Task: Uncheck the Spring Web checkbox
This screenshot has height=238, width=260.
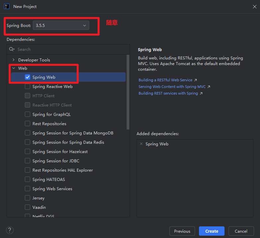Action: click(x=28, y=77)
